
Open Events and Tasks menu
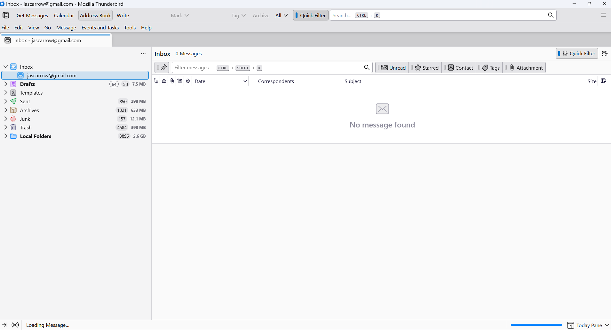point(100,28)
